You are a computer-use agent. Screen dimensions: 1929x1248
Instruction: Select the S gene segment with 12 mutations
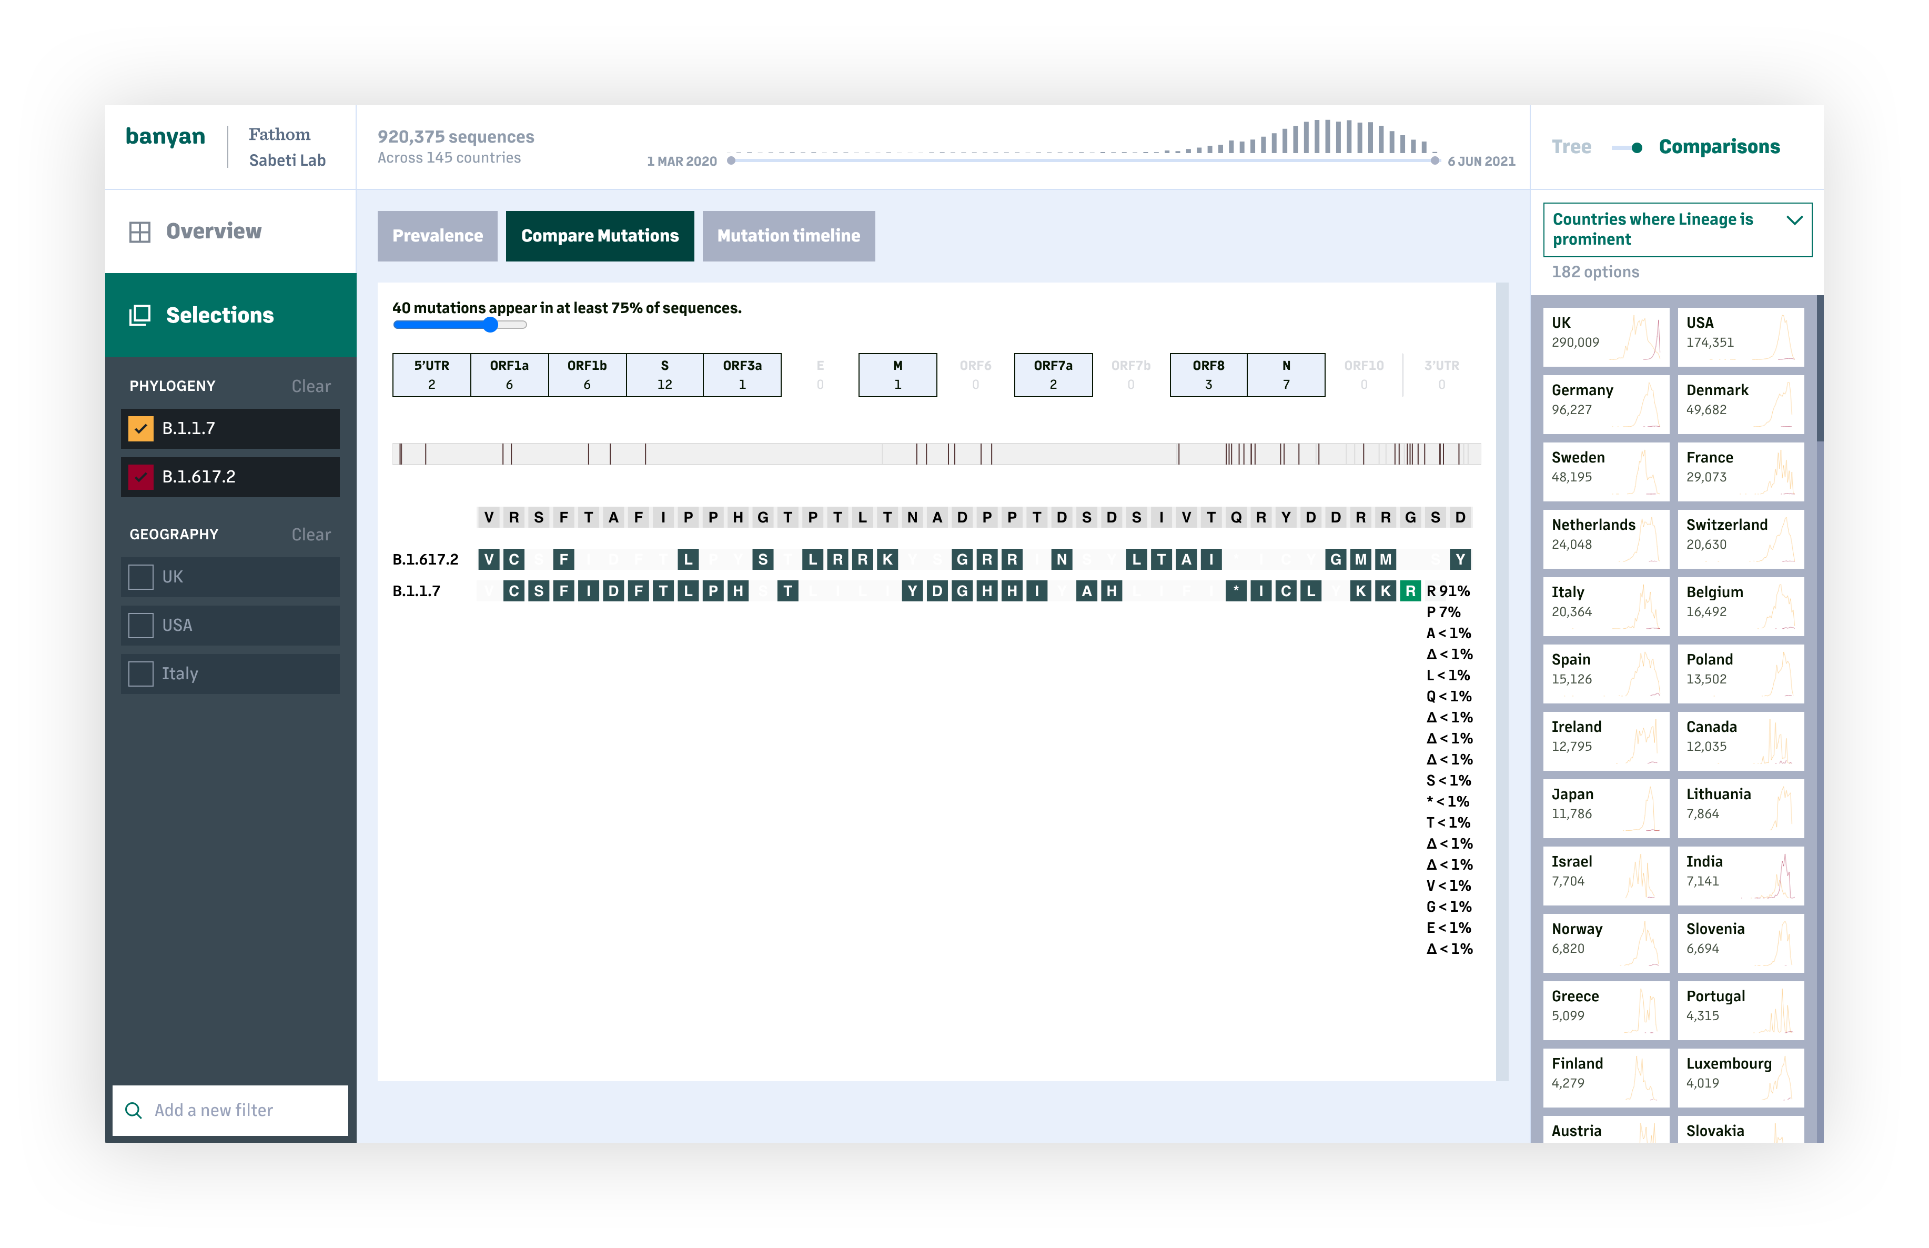pyautogui.click(x=664, y=375)
